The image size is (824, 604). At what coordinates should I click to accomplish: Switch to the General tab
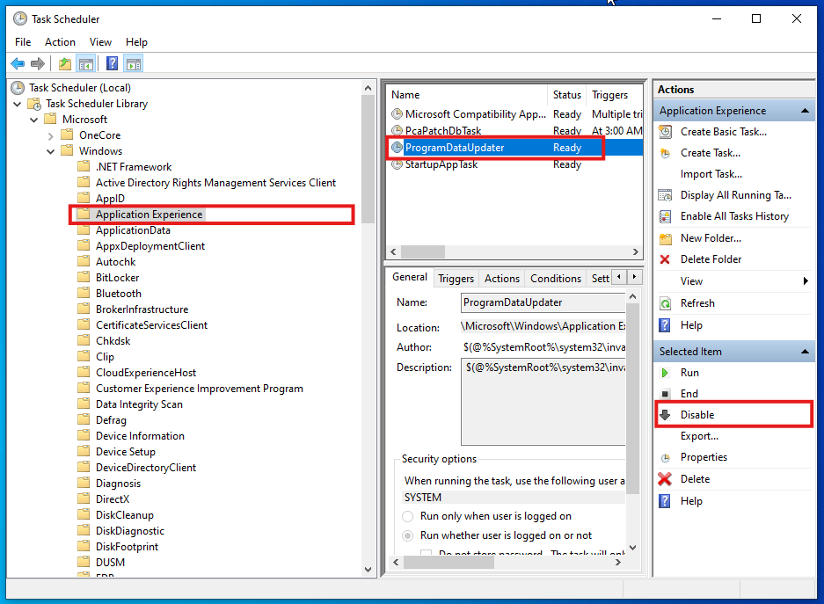(x=410, y=277)
